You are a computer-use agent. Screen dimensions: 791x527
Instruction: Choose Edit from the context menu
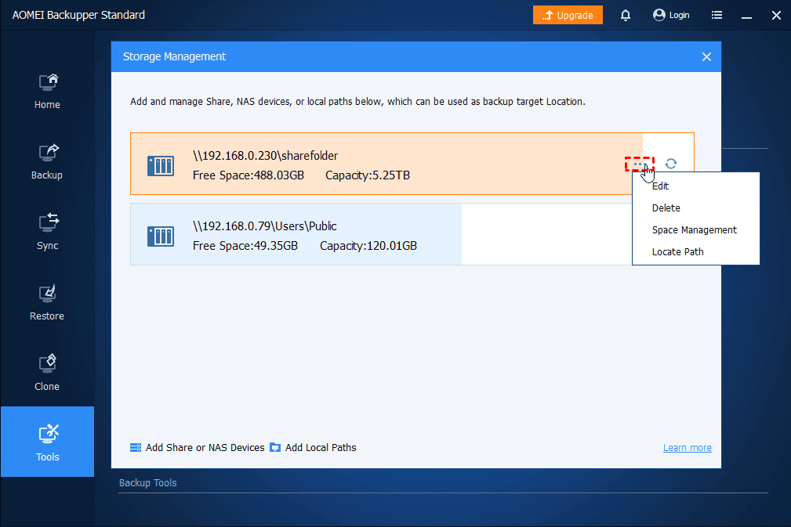click(660, 186)
